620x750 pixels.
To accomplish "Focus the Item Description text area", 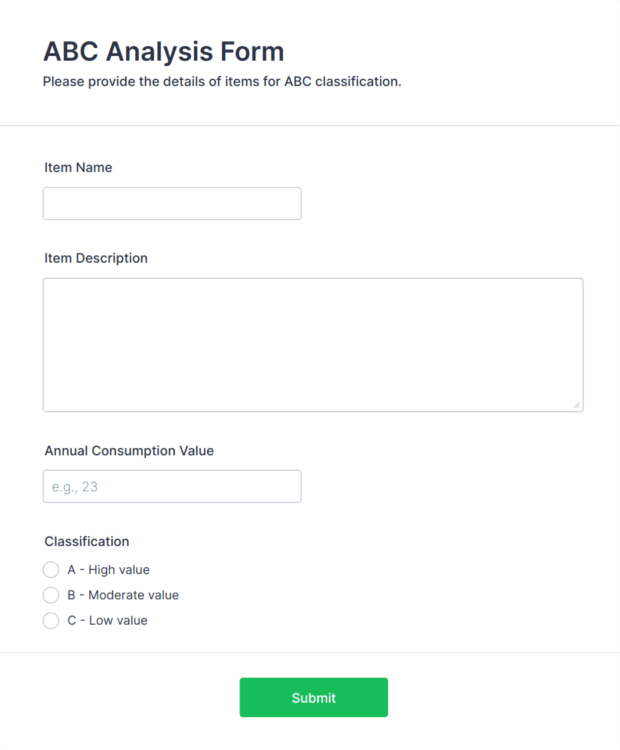I will click(x=313, y=345).
